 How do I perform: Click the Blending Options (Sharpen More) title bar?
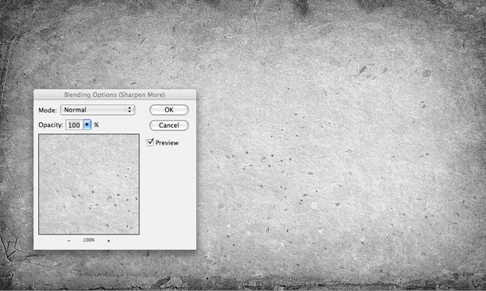(115, 95)
